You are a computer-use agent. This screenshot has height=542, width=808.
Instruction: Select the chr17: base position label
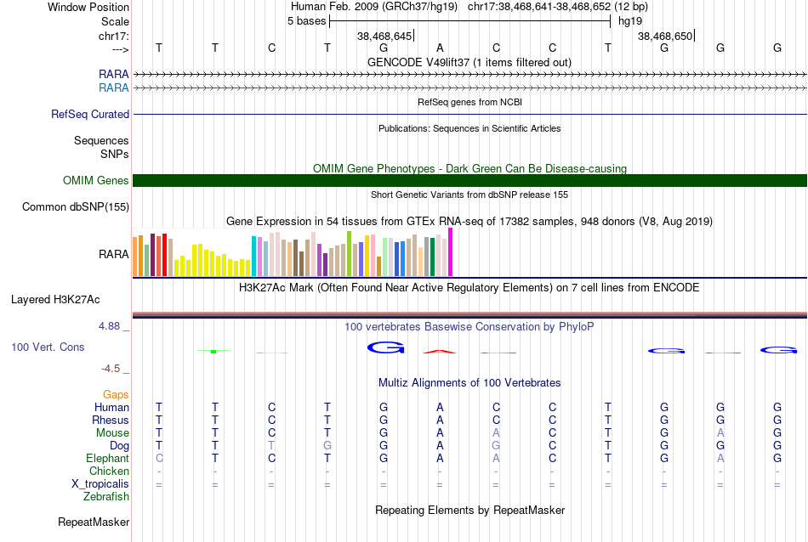pyautogui.click(x=113, y=36)
